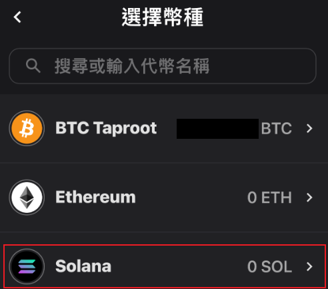Click the BTC unit label
This screenshot has height=289, width=328.
tap(276, 129)
